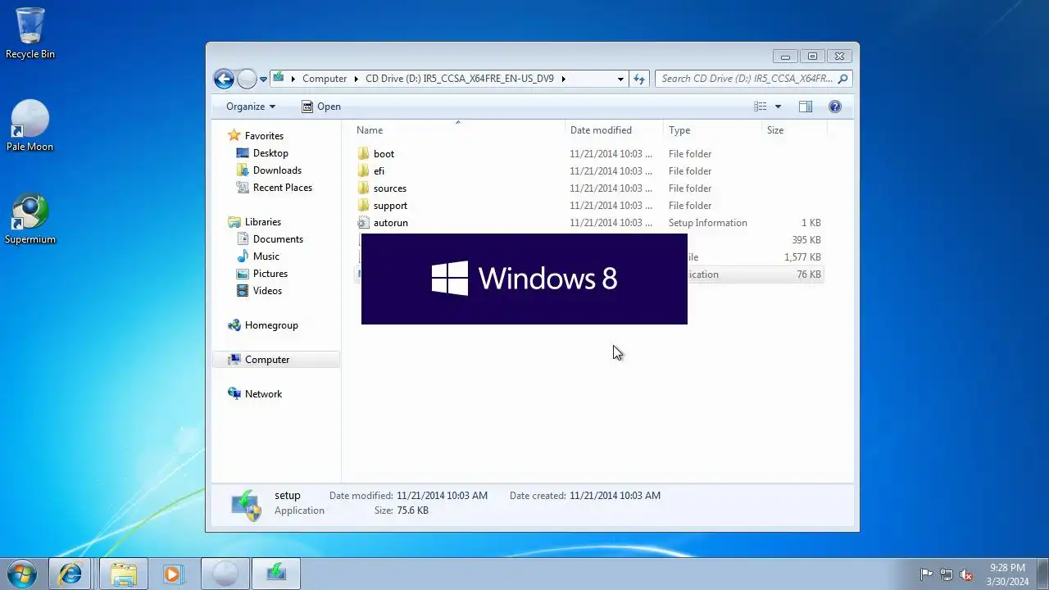1049x590 pixels.
Task: Refresh the folder view
Action: [639, 79]
